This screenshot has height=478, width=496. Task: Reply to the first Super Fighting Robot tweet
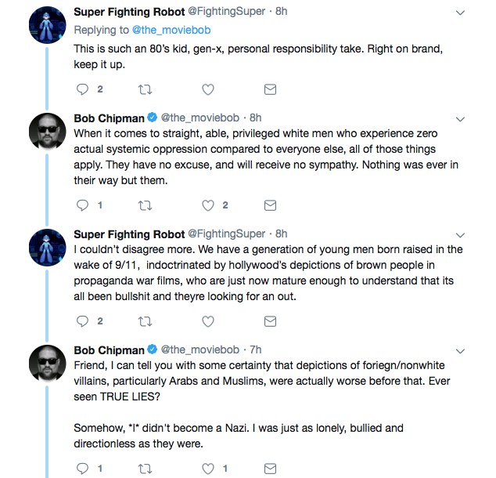coord(83,89)
